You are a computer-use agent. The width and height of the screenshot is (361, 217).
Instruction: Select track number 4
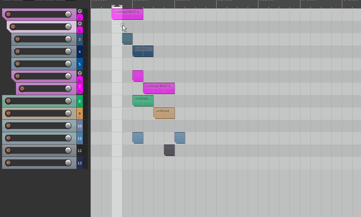(x=80, y=52)
